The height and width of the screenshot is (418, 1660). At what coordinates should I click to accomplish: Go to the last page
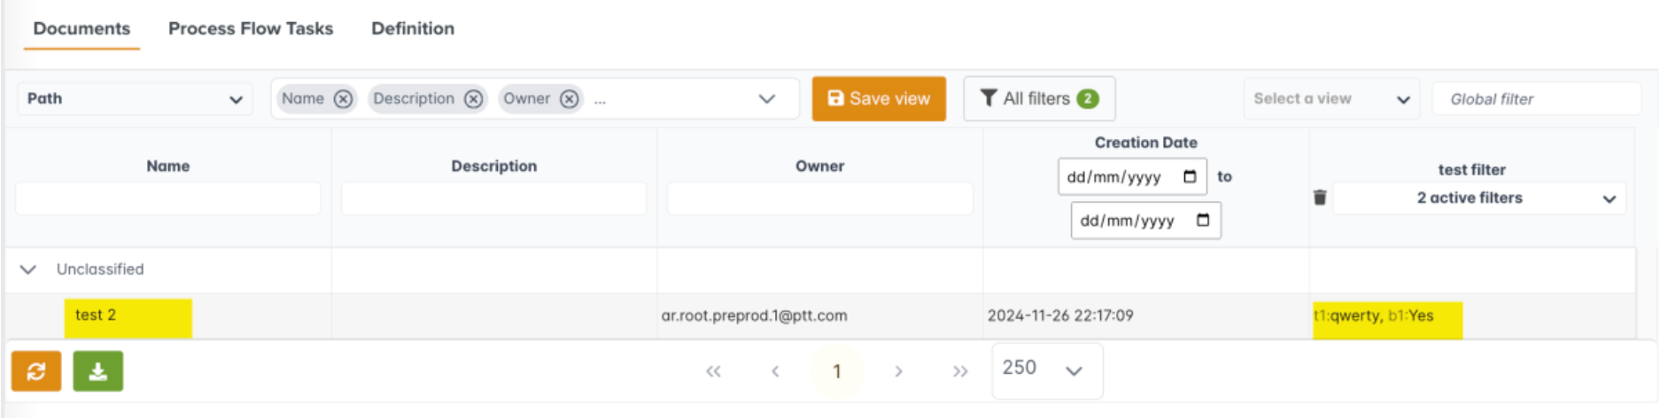(x=960, y=372)
